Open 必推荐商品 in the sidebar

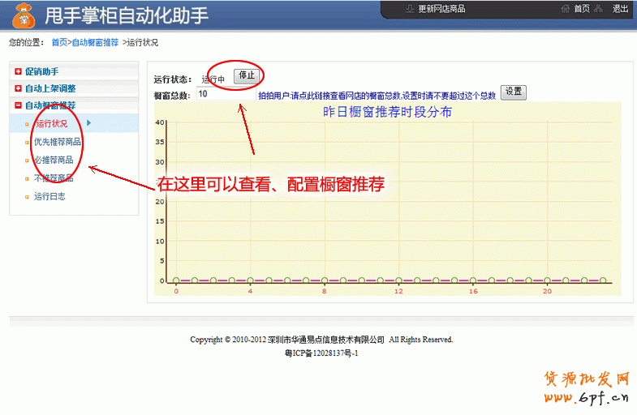coord(54,160)
